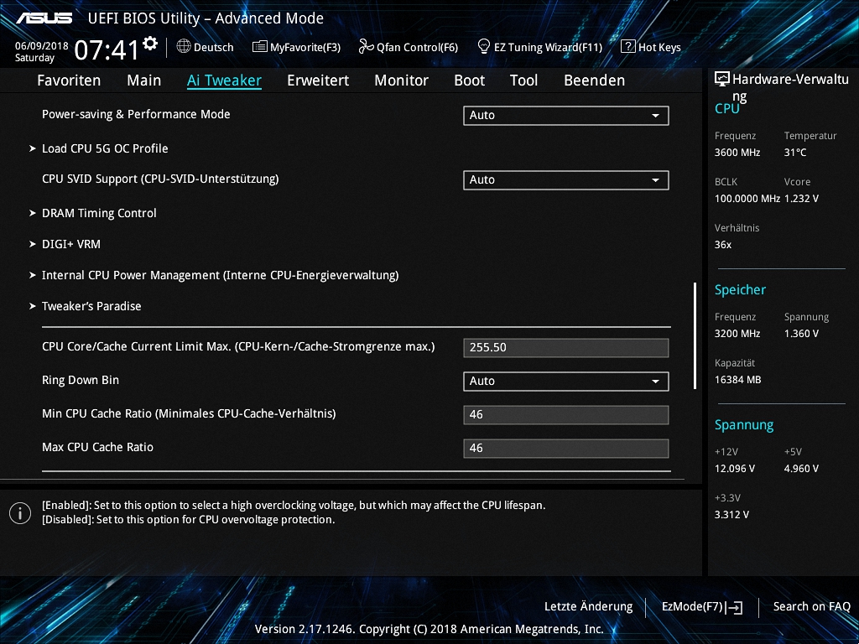Click the CPU Core/Cache Current Limit field
Image resolution: width=859 pixels, height=644 pixels.
[566, 348]
